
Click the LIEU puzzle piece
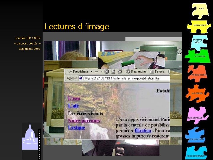tap(200, 11)
